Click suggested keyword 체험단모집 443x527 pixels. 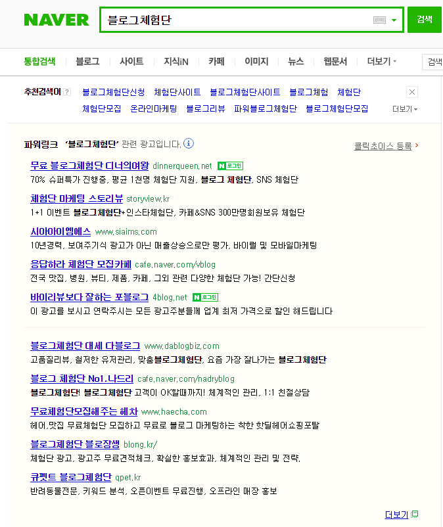click(101, 108)
